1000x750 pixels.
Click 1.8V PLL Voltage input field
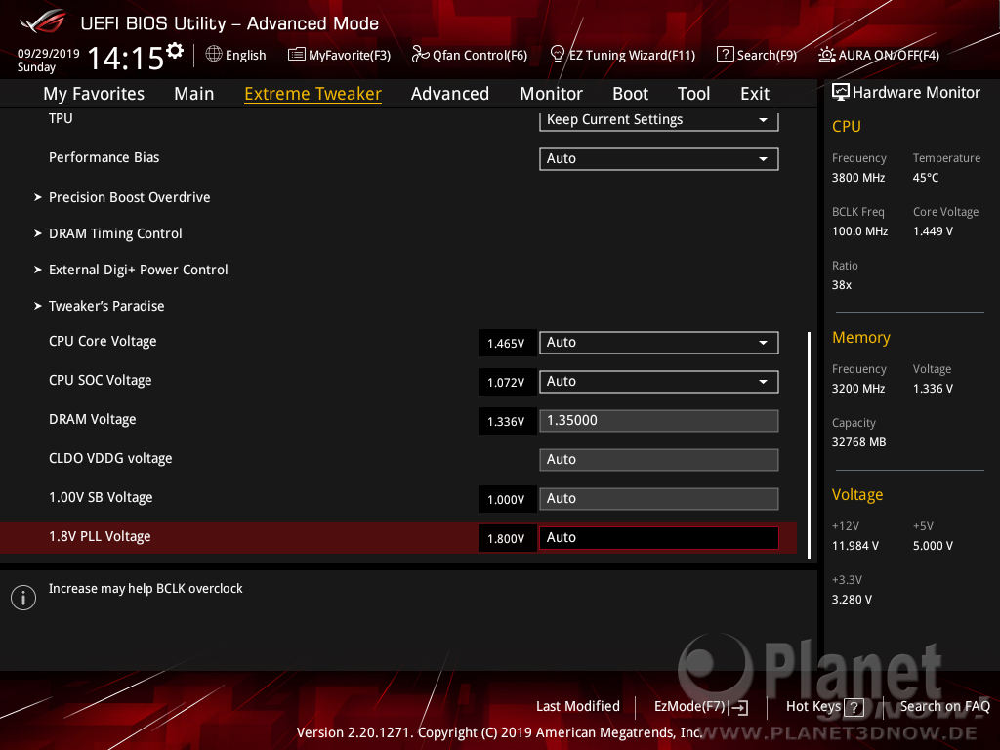659,538
